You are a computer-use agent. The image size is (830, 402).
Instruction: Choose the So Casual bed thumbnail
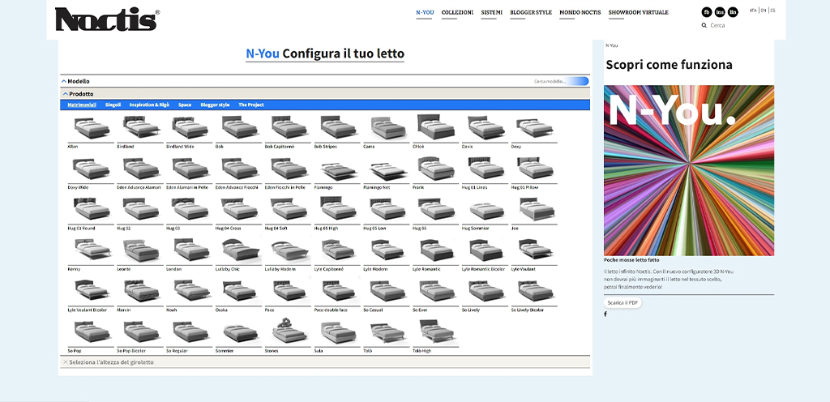tap(387, 292)
